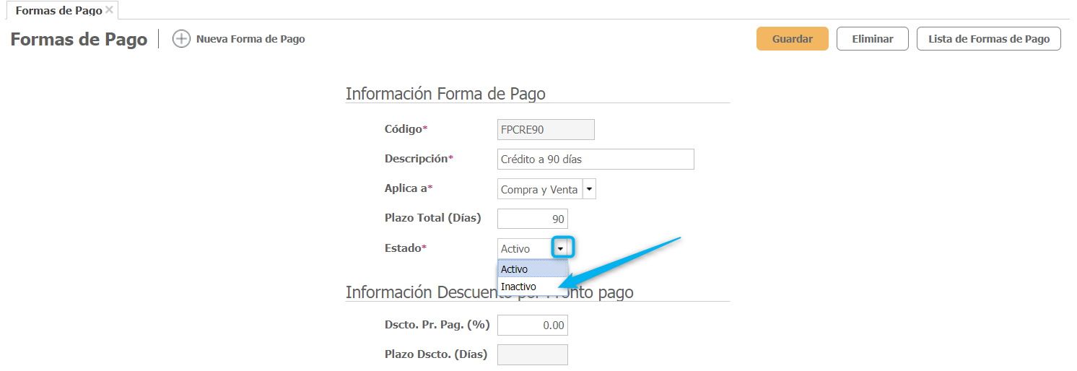1077x371 pixels.
Task: Click the Compra y Venta combo box text
Action: (x=539, y=189)
